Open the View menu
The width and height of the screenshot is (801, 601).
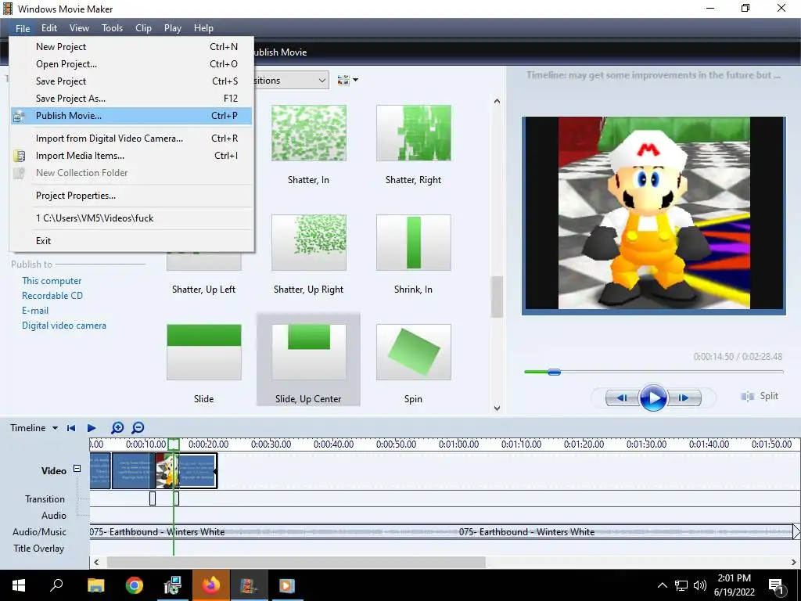(79, 28)
